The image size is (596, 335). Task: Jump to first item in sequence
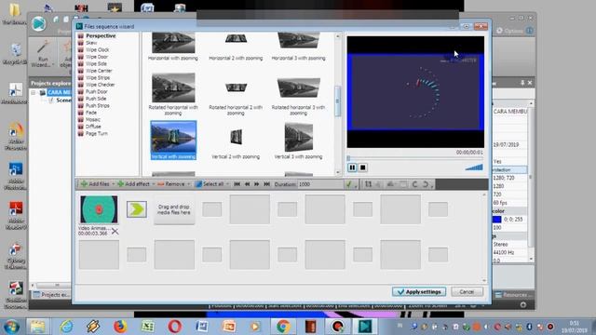(237, 184)
